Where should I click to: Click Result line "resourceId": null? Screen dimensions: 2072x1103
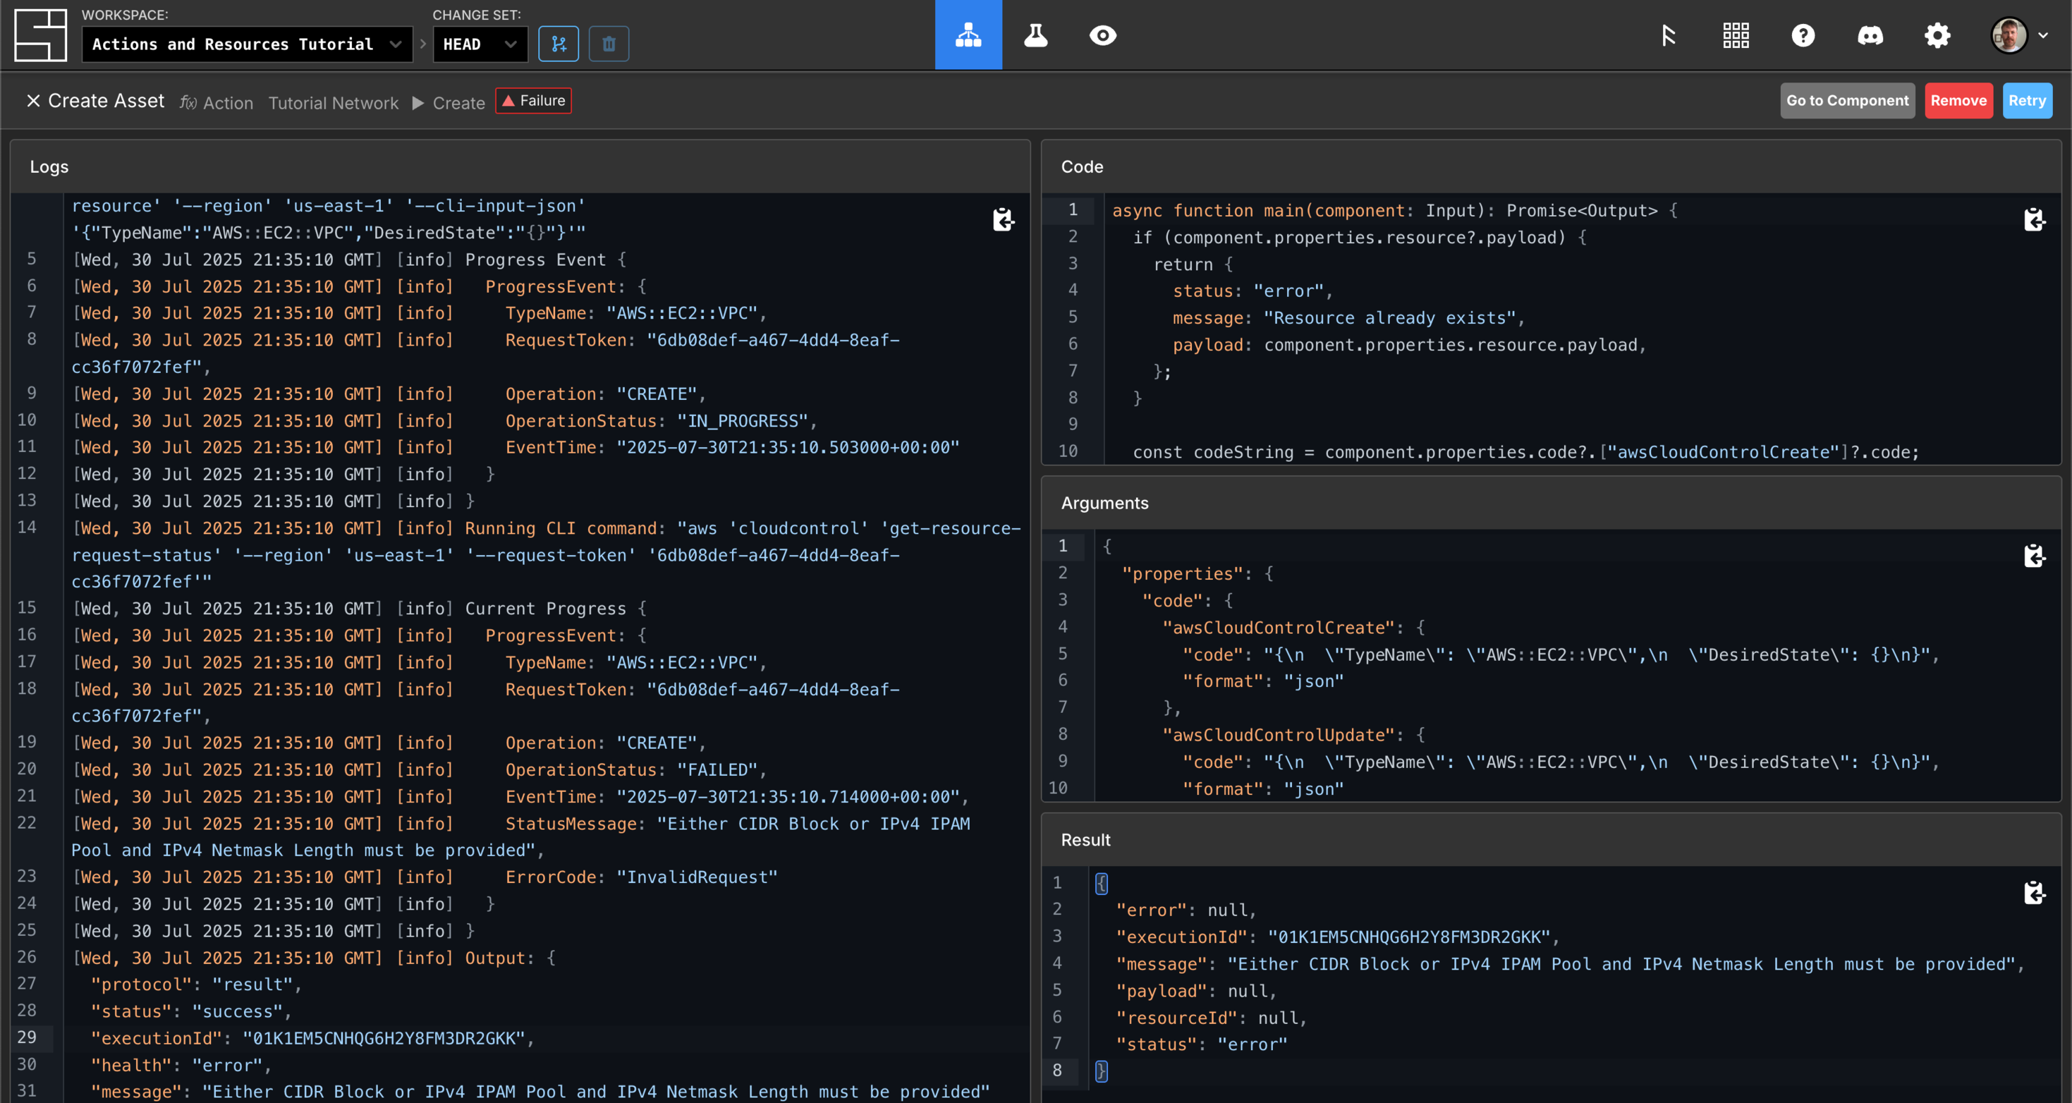point(1210,1018)
